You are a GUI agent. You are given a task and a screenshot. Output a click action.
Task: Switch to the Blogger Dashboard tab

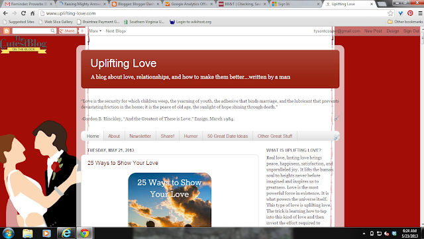coord(136,4)
